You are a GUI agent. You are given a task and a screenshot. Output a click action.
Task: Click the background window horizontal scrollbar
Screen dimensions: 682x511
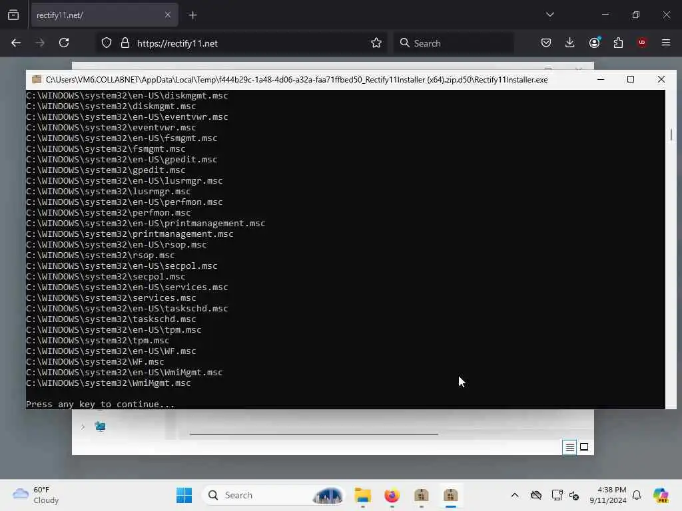(314, 434)
